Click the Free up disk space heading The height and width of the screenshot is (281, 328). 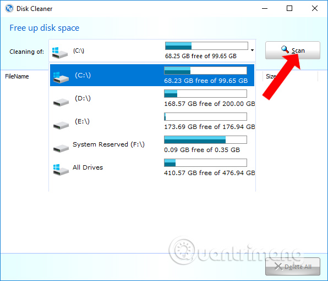tap(45, 28)
